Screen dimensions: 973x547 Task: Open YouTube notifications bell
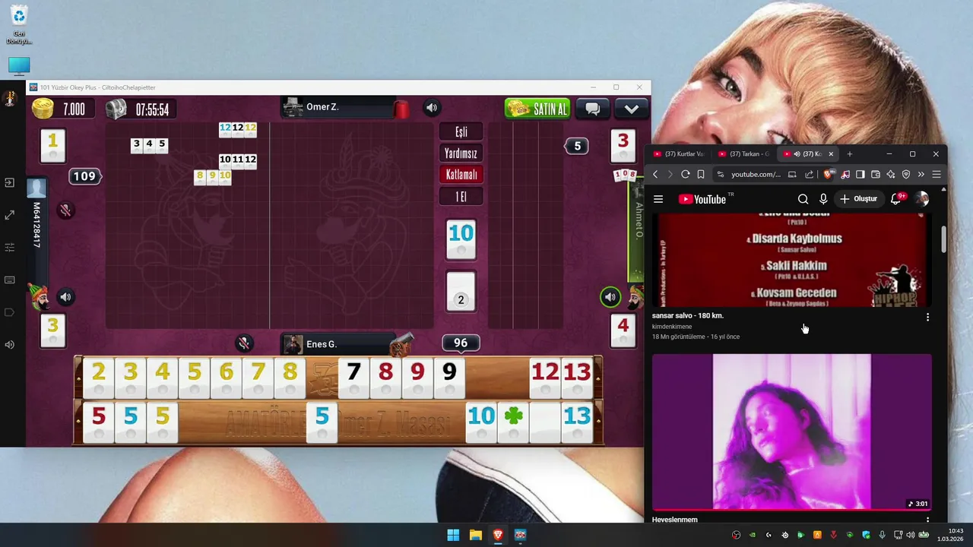click(x=895, y=199)
